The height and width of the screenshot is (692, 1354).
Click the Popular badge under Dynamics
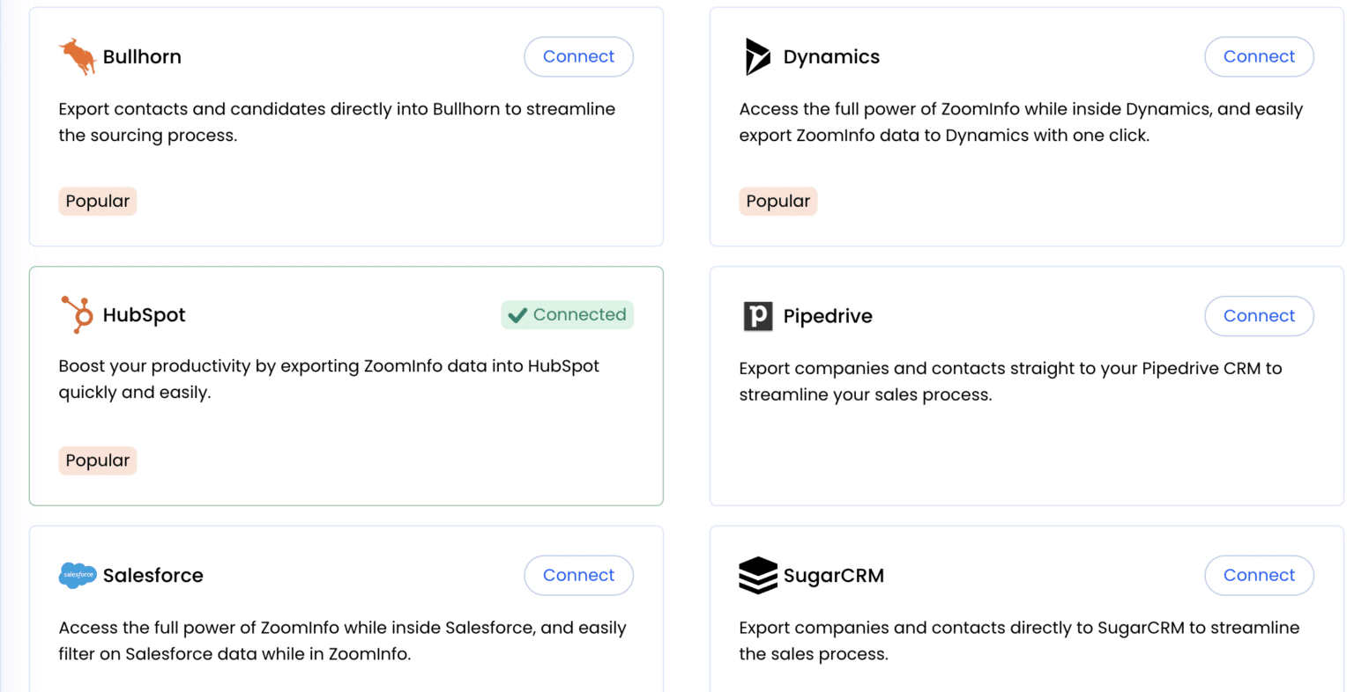(777, 201)
